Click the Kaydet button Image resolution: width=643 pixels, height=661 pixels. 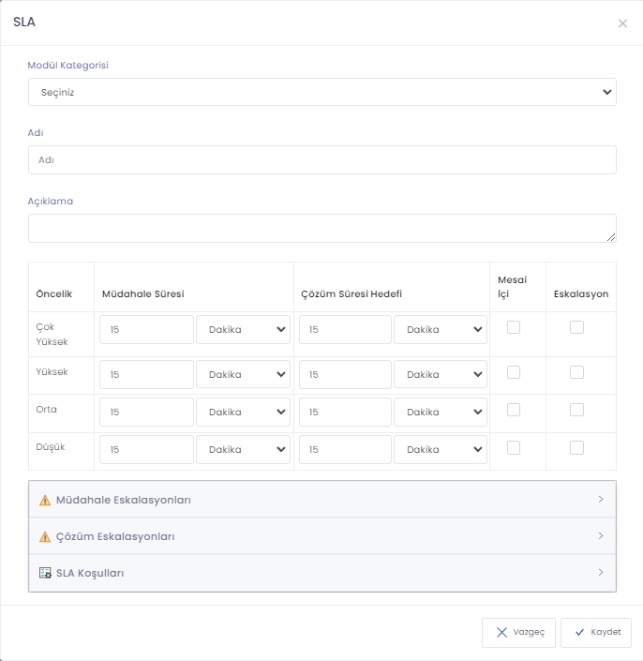(x=596, y=632)
